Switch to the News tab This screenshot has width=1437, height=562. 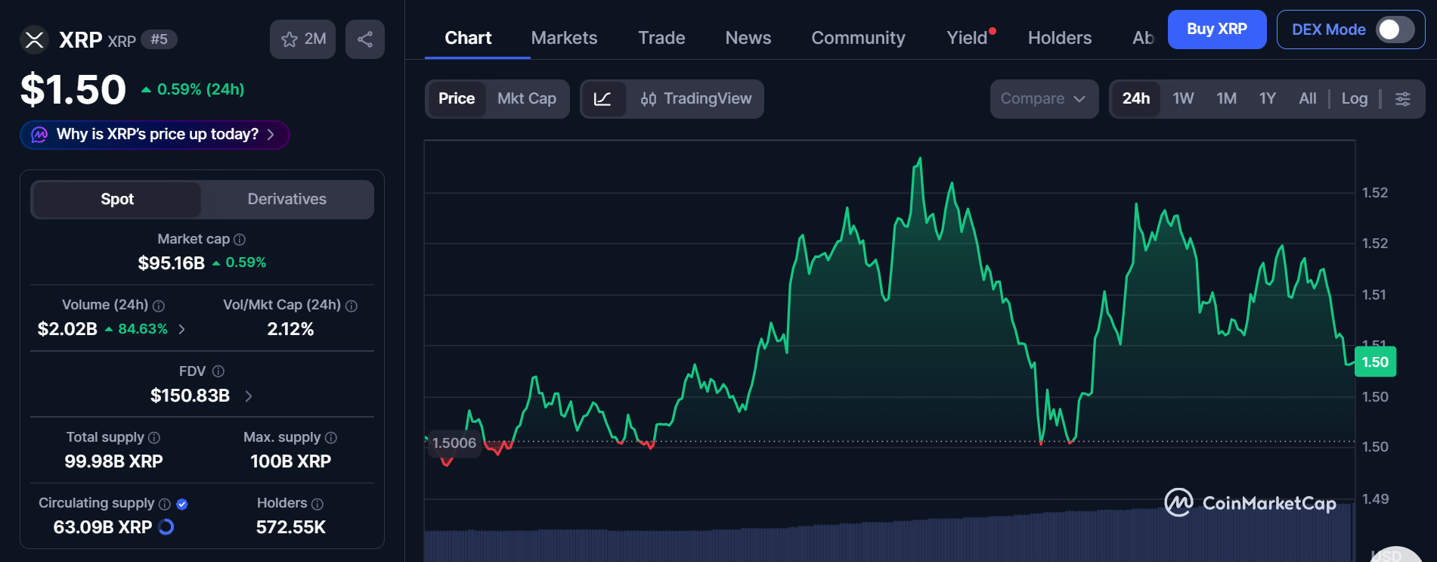748,38
